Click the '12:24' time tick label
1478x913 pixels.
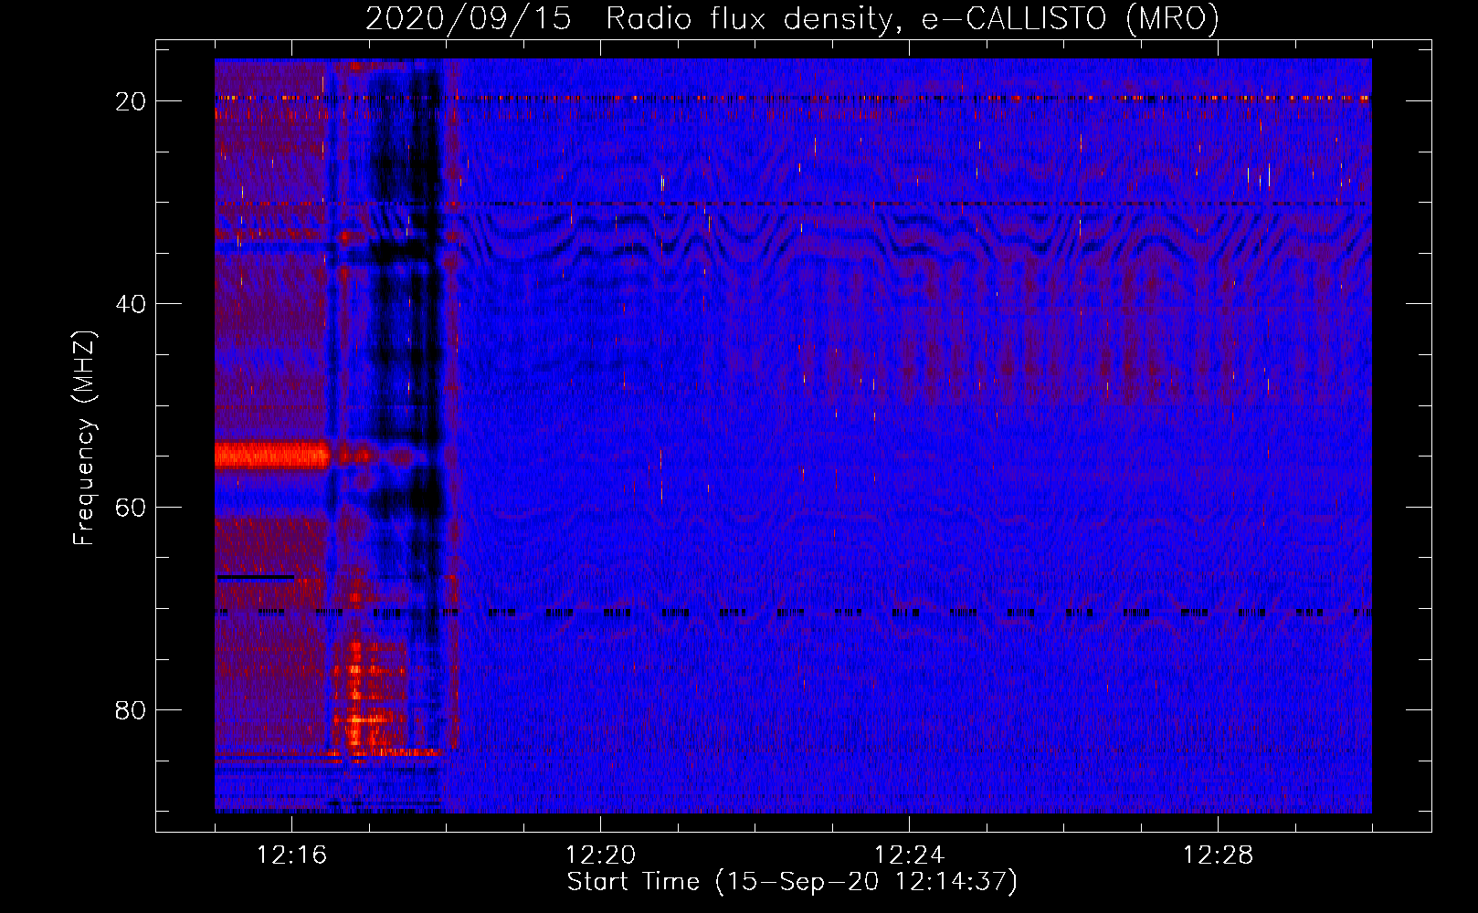pos(910,855)
